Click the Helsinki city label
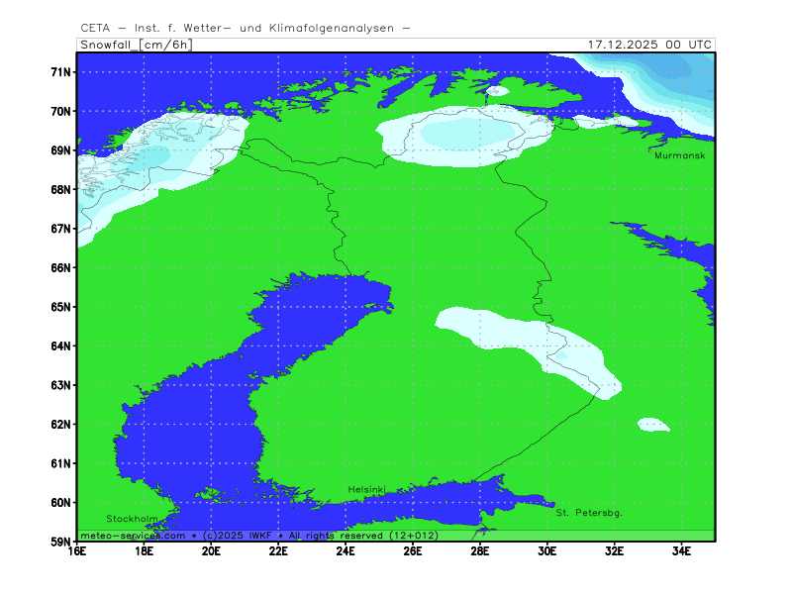Image resolution: width=792 pixels, height=594 pixels. point(366,490)
